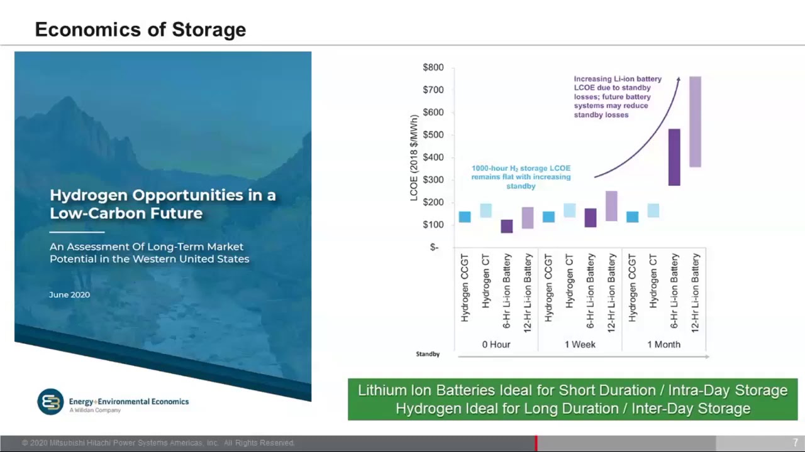
Task: Click the "LCOE (2018 $/MWh)" axis title
Action: [414, 158]
